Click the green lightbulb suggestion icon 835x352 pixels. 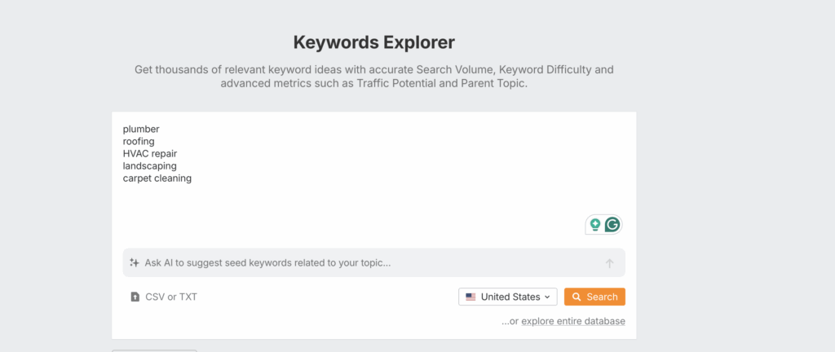(595, 225)
